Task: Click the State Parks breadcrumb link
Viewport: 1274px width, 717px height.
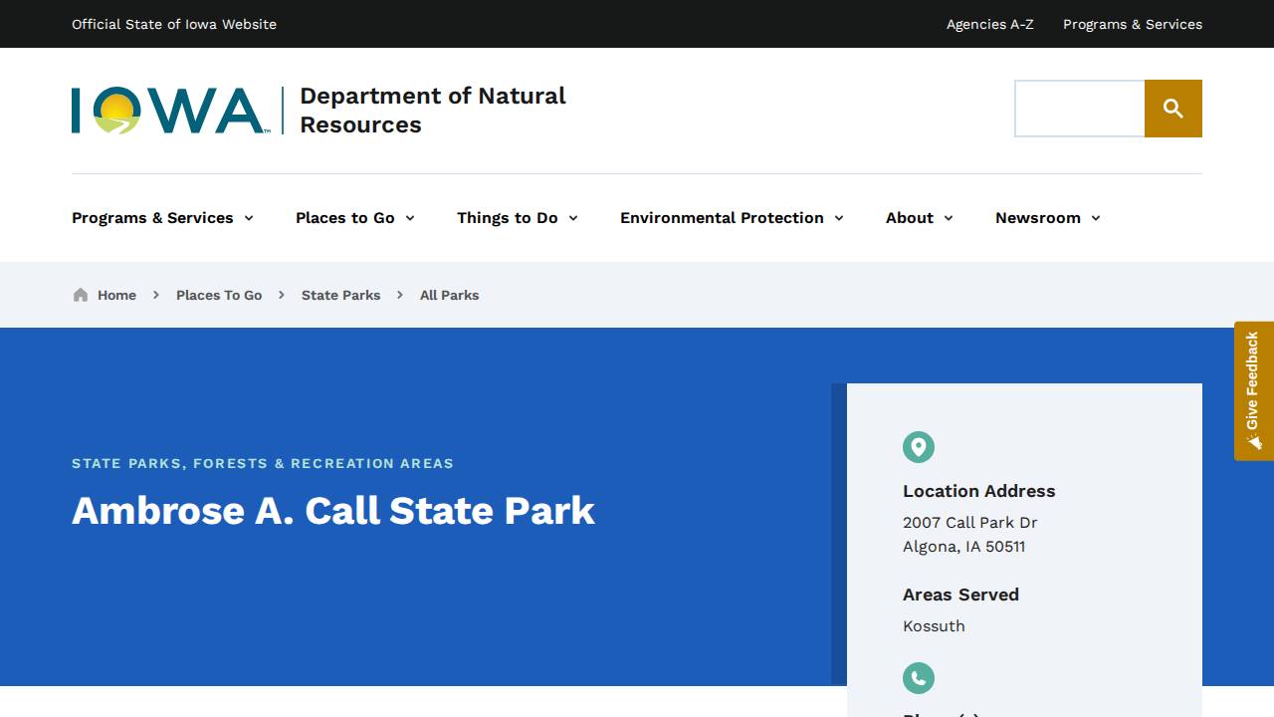Action: point(340,295)
